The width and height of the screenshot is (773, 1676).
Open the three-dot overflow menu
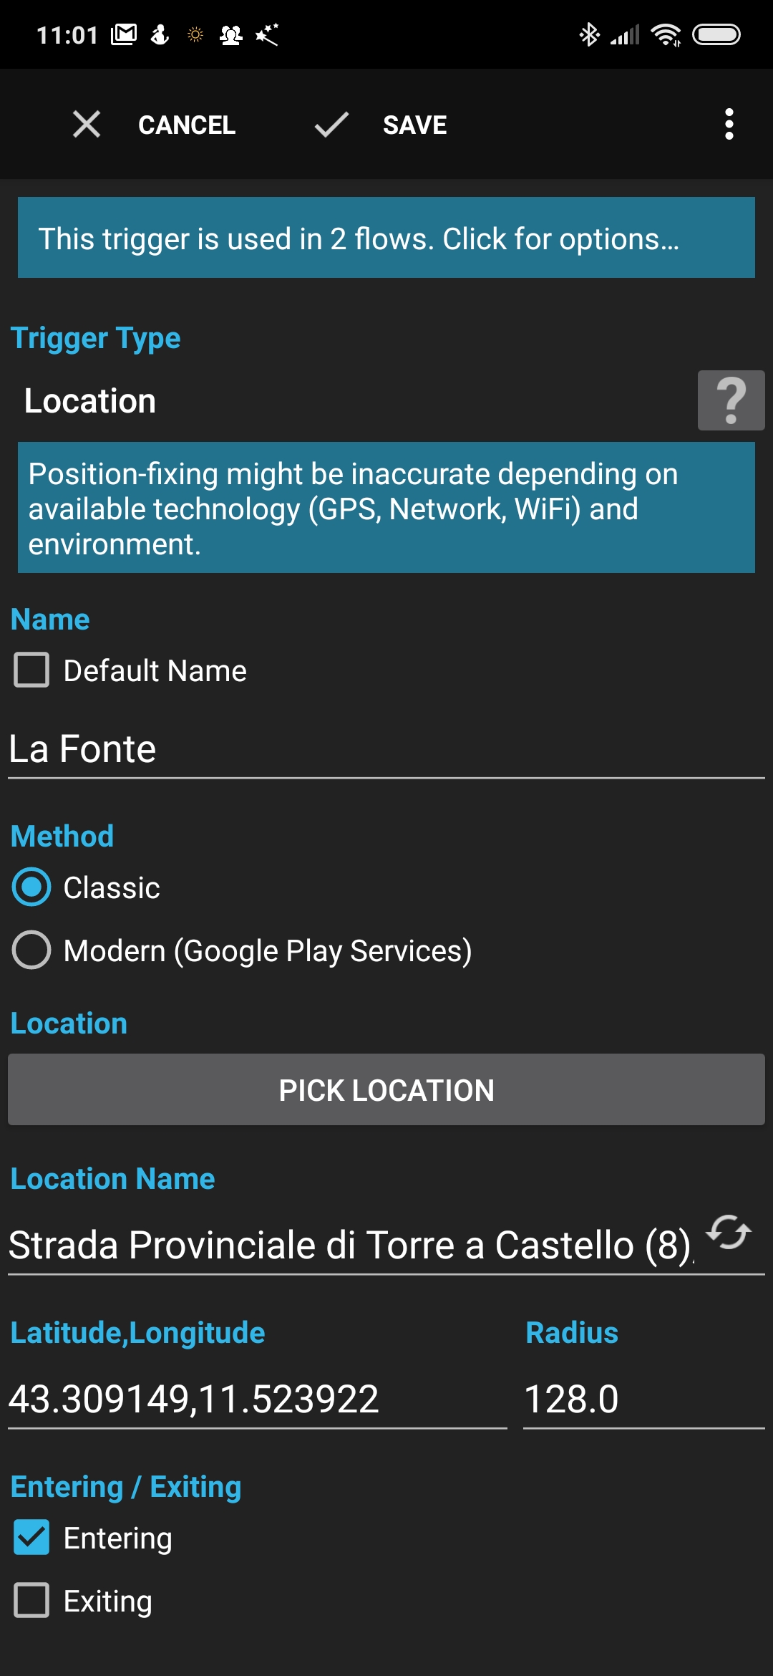(x=729, y=125)
